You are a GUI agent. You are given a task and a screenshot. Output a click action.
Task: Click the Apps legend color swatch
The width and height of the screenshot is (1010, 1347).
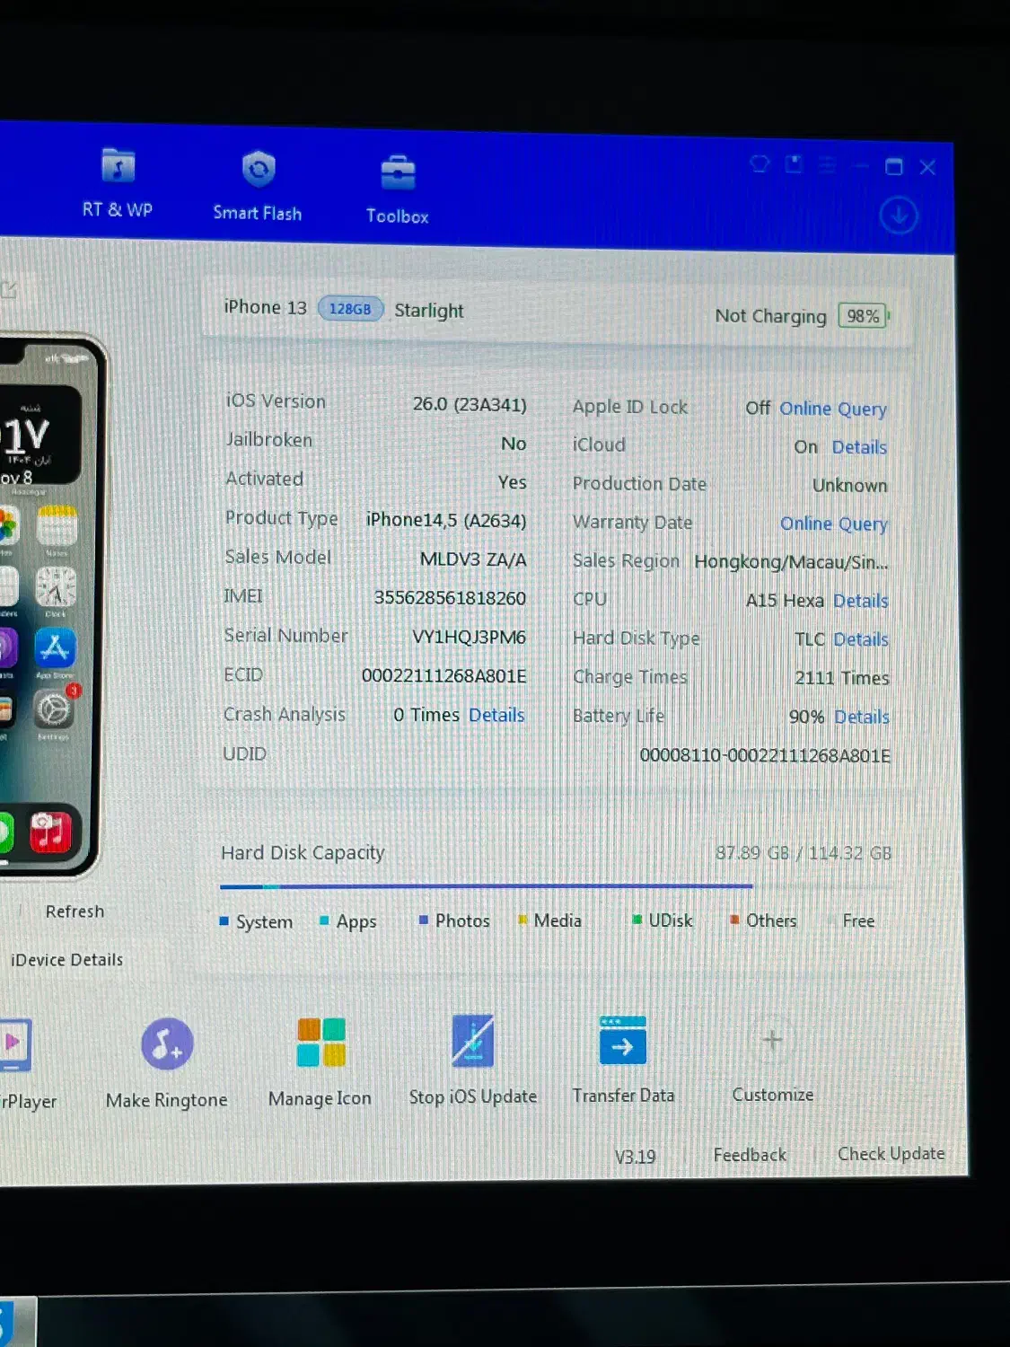(324, 920)
